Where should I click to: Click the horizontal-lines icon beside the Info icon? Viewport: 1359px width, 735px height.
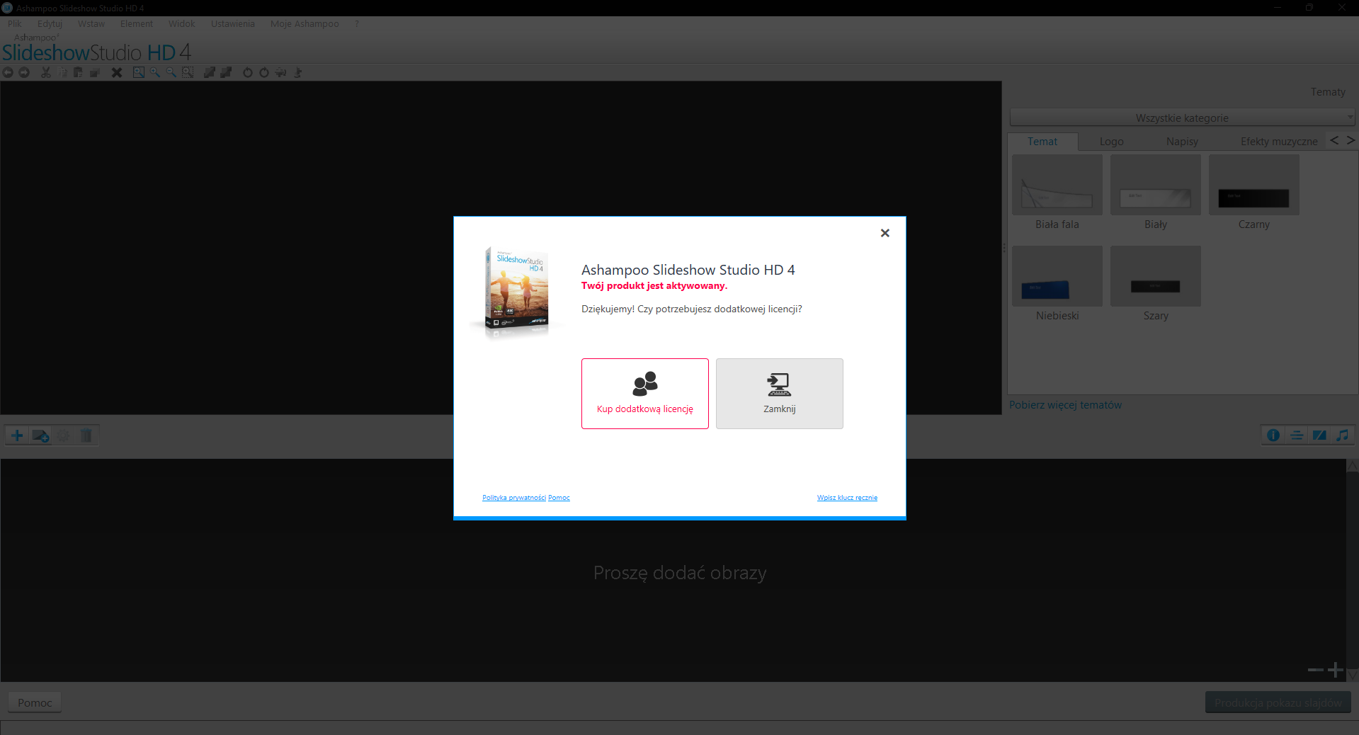click(1297, 435)
